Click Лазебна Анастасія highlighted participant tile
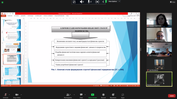 click(x=159, y=79)
